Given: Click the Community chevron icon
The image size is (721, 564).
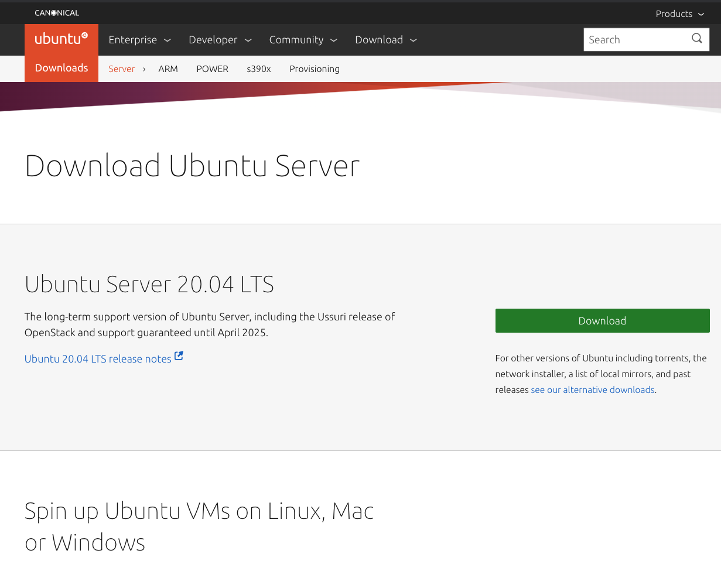Looking at the screenshot, I should tap(333, 40).
